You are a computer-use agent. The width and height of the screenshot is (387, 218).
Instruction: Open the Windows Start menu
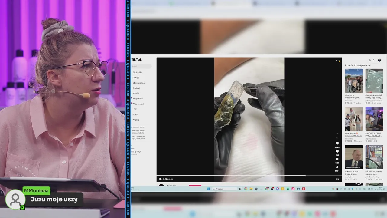pyautogui.click(x=208, y=189)
